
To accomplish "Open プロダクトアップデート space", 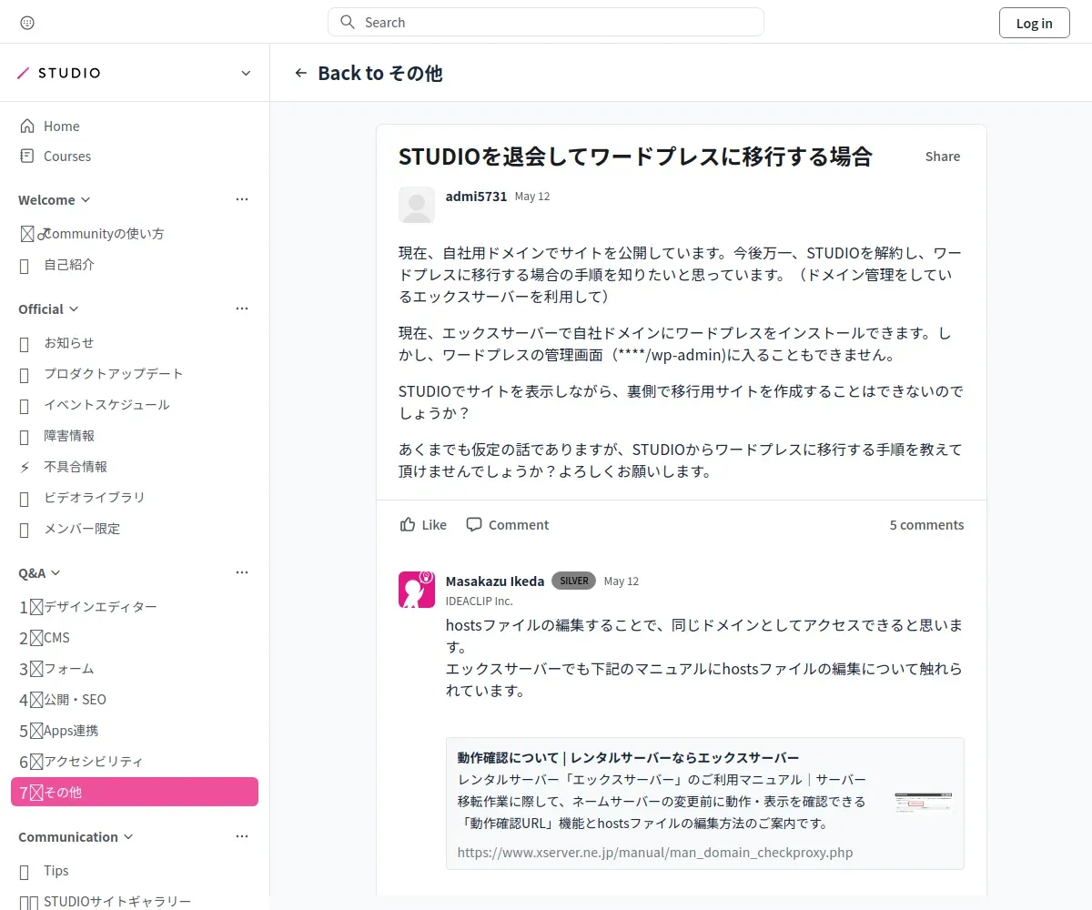I will pos(135,373).
